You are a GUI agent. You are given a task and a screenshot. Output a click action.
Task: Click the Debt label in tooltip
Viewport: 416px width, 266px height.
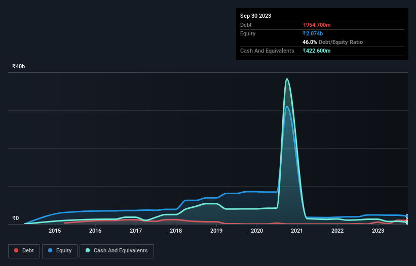(246, 25)
